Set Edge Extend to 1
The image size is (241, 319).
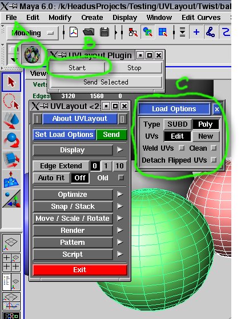pos(106,166)
